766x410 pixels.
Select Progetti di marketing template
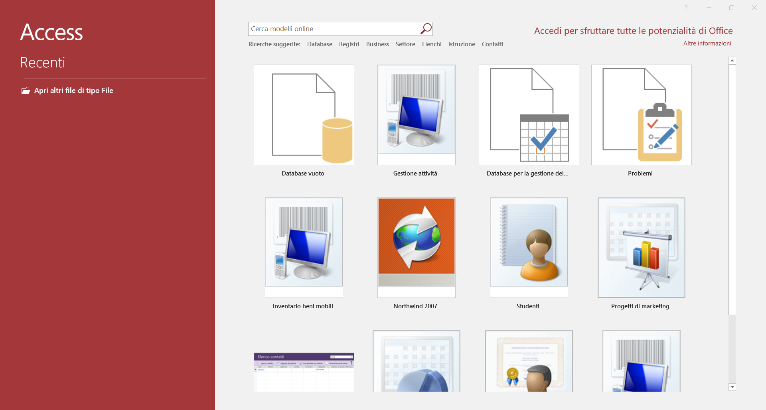641,248
